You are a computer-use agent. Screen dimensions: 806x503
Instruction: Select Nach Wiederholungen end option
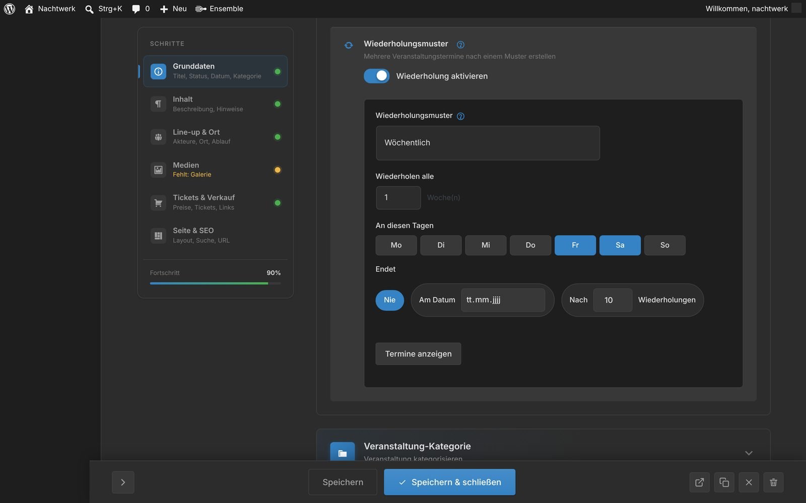click(578, 300)
